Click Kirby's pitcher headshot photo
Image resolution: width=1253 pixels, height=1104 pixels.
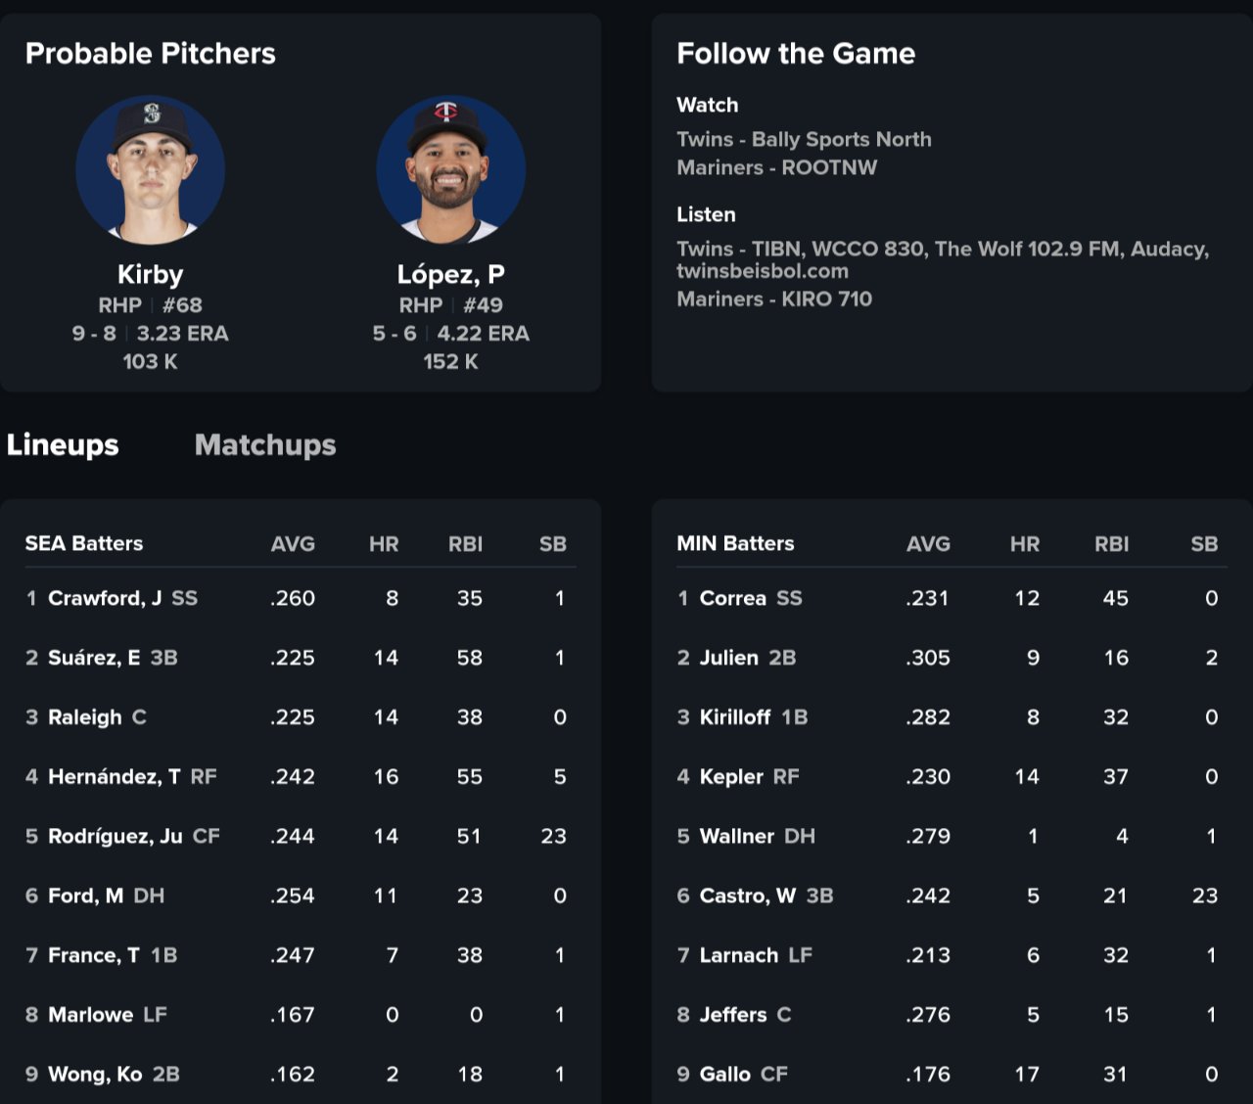point(151,170)
